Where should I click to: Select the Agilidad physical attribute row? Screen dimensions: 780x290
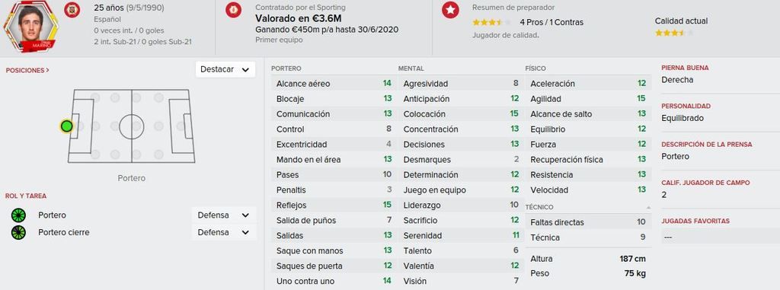pos(588,98)
